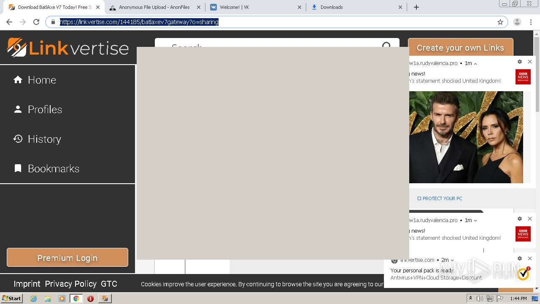Dismiss the linkvertise.com notification
This screenshot has width=540, height=304.
(530, 258)
